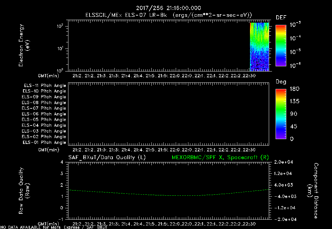Click the 135 degree colorbar tick label
Image resolution: width=332 pixels, height=229 pixels.
[x=294, y=102]
